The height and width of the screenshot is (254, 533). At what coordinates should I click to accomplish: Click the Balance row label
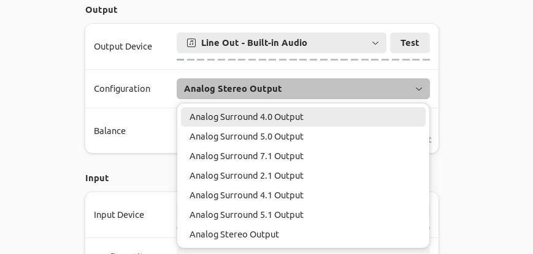click(110, 131)
